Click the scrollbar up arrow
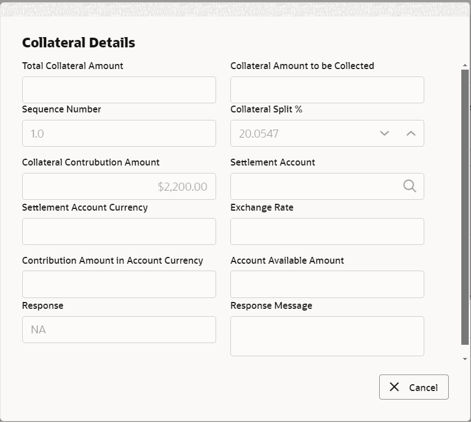Viewport: 471px width, 423px height. [x=463, y=64]
